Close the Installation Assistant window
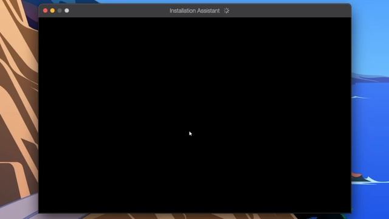 [x=46, y=11]
